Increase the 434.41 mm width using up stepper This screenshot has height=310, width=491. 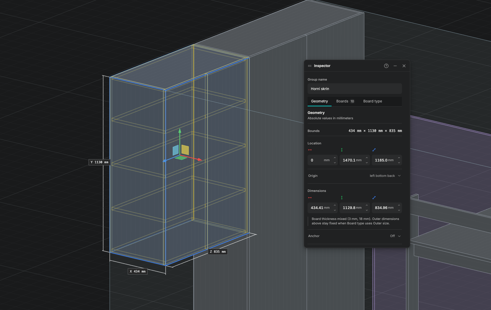point(335,205)
